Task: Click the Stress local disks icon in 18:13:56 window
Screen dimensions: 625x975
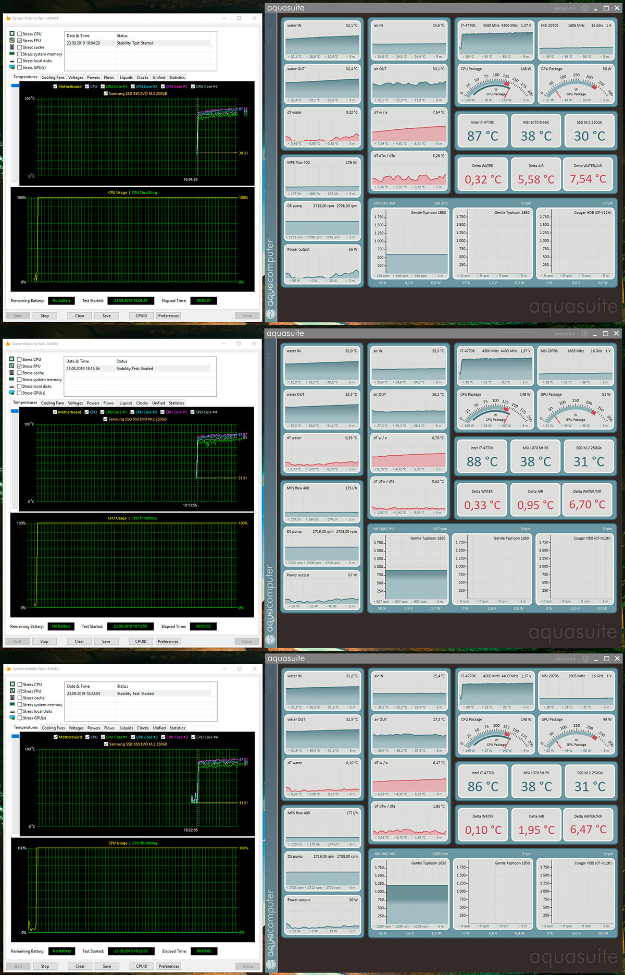Action: [11, 386]
